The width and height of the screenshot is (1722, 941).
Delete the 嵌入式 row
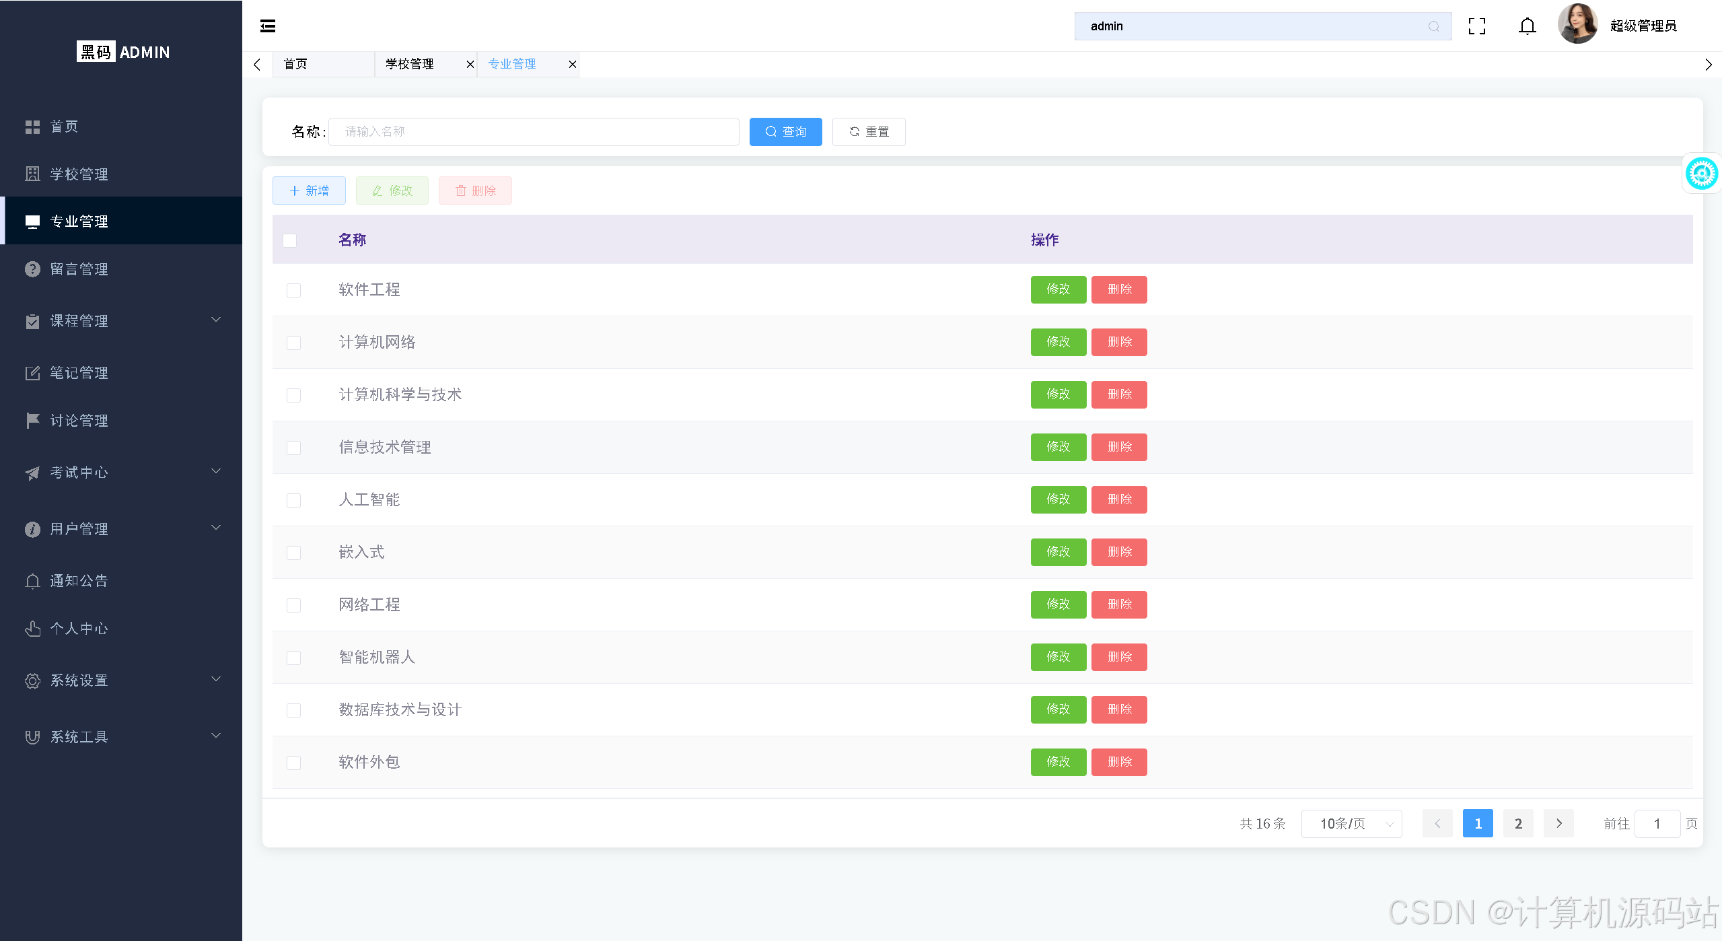1118,552
